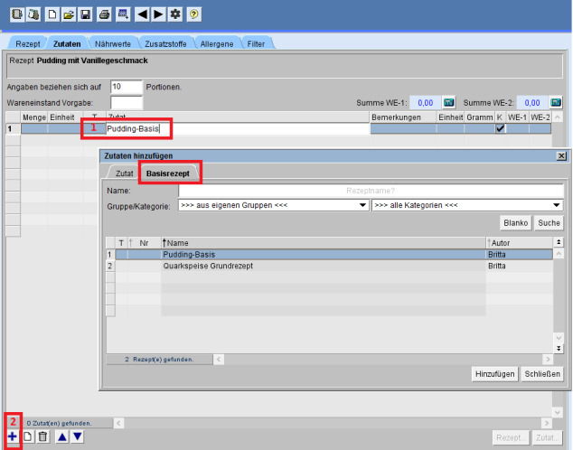
Task: Go to next record with right arrow
Action: (x=158, y=14)
